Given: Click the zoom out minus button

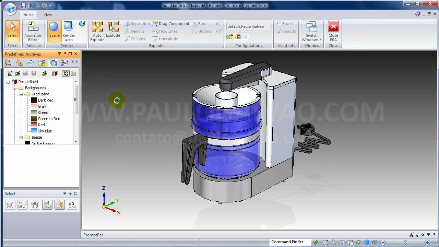Looking at the screenshot, I should point(383,242).
